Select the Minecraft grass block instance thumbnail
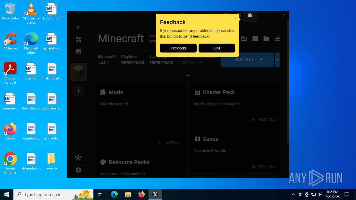The image size is (356, 200). point(78,72)
